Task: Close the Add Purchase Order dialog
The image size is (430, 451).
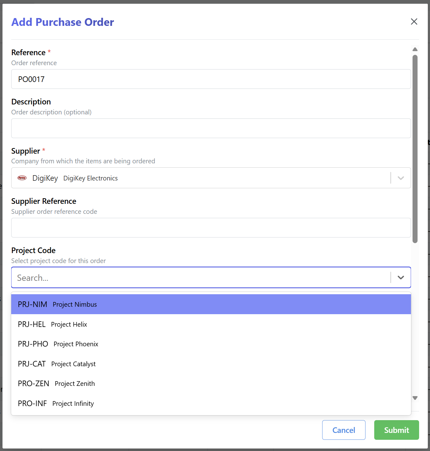Action: tap(414, 22)
